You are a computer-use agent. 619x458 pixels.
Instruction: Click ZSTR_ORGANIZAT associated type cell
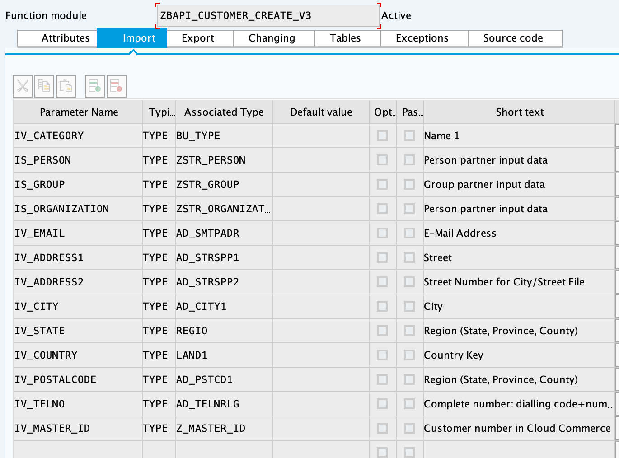click(x=223, y=209)
